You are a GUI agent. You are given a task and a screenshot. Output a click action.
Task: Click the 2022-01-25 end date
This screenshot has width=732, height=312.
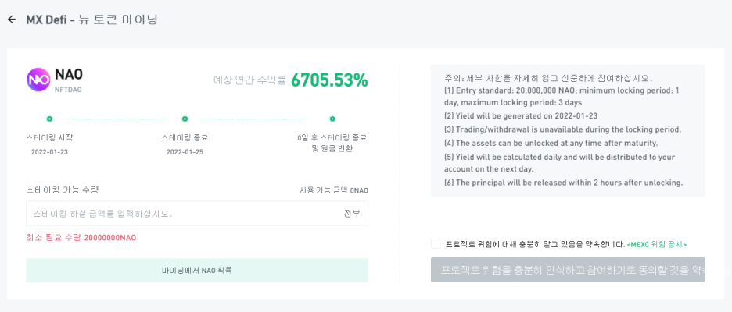(x=185, y=152)
